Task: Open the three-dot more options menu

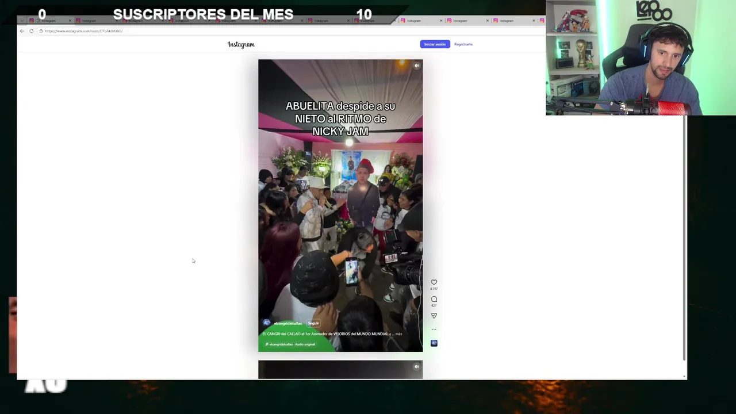Action: point(434,329)
